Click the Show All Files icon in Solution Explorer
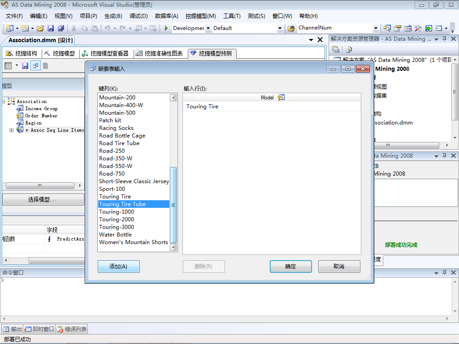 pos(348,49)
